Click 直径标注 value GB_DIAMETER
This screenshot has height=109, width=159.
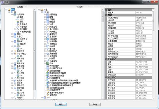pyautogui.click(x=144, y=85)
